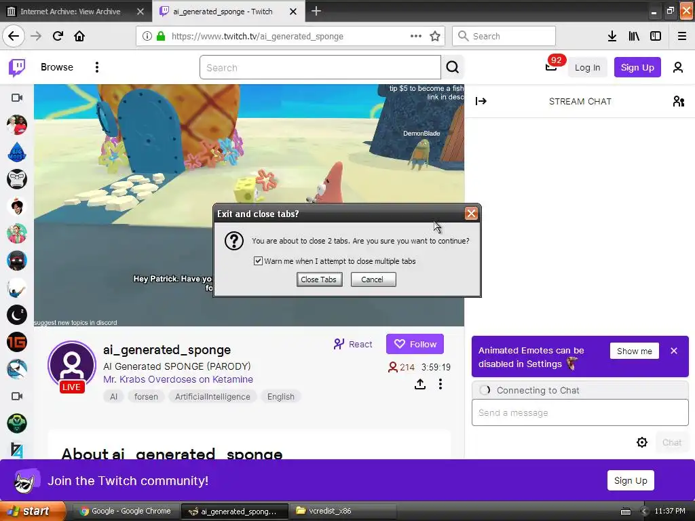Click the Twitch search magnifier button

[x=453, y=67]
